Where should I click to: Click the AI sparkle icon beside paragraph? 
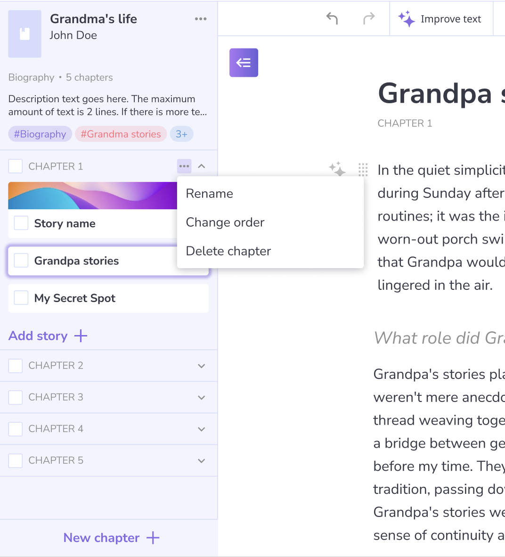click(337, 169)
